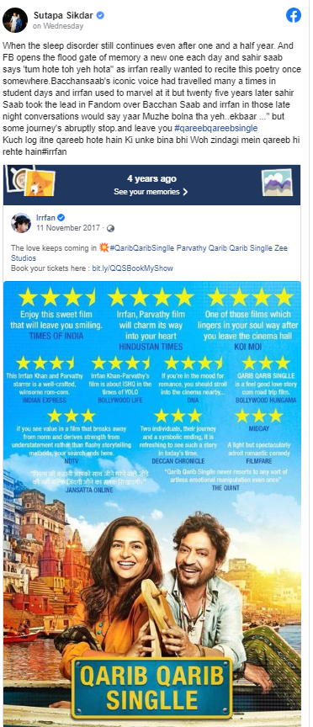
Task: Click the verified badge next to Irrfan
Action: [x=61, y=218]
